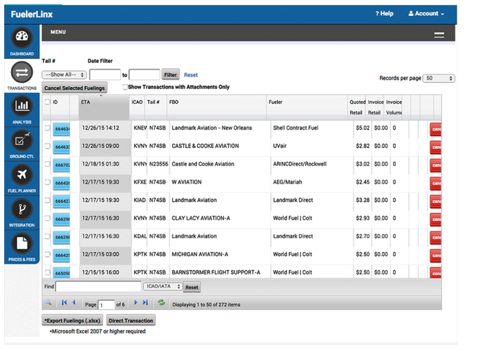Click the Find search input field
The image size is (482, 350).
(98, 287)
